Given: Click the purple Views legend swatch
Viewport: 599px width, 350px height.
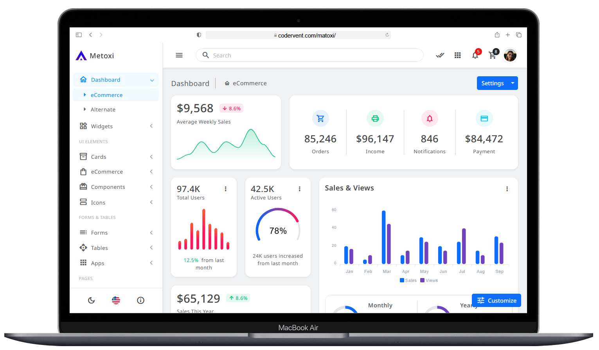Looking at the screenshot, I should tap(423, 280).
